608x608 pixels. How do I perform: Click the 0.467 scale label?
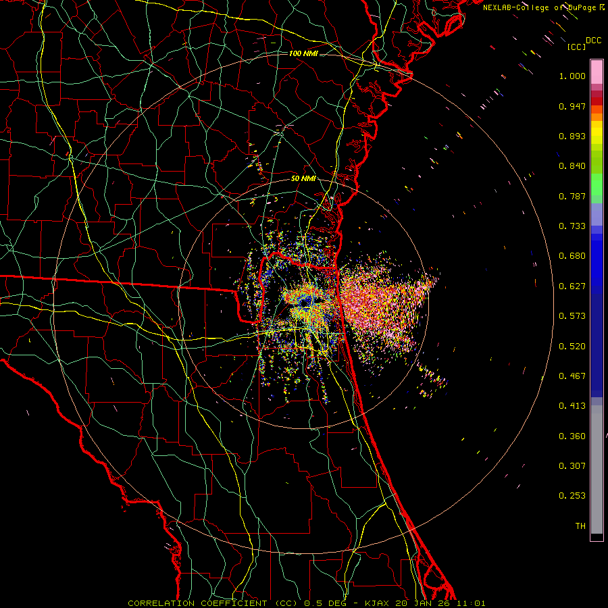572,376
